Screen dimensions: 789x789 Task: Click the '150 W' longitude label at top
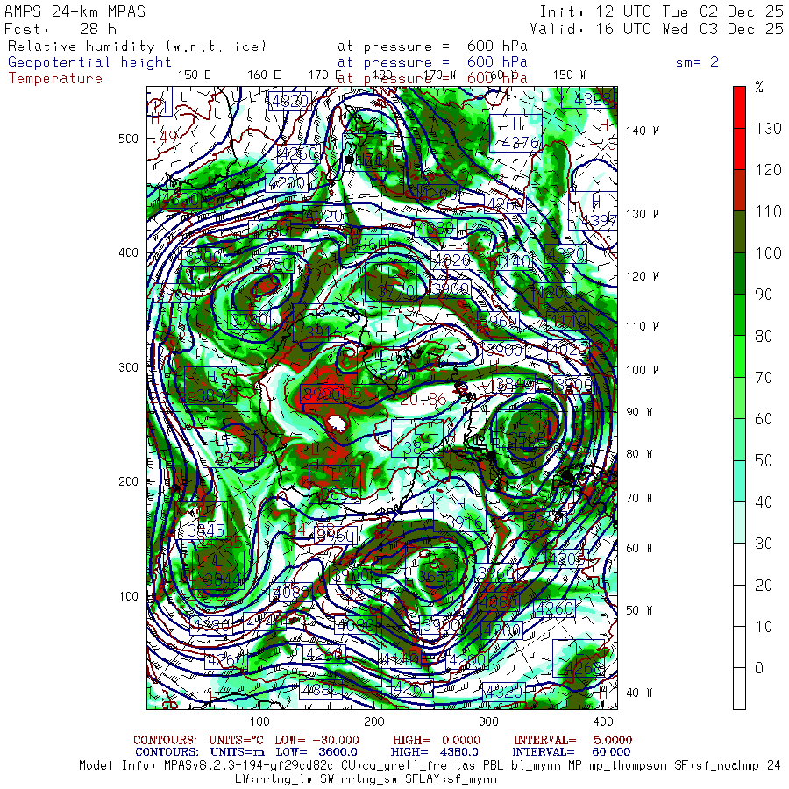click(569, 75)
